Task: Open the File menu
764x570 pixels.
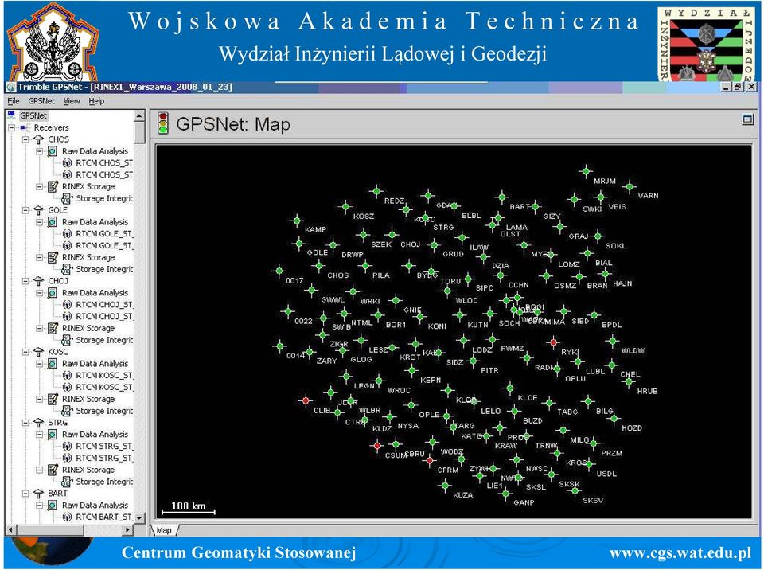Action: 14,101
